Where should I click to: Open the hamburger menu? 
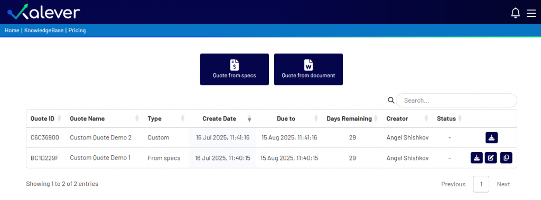click(531, 13)
